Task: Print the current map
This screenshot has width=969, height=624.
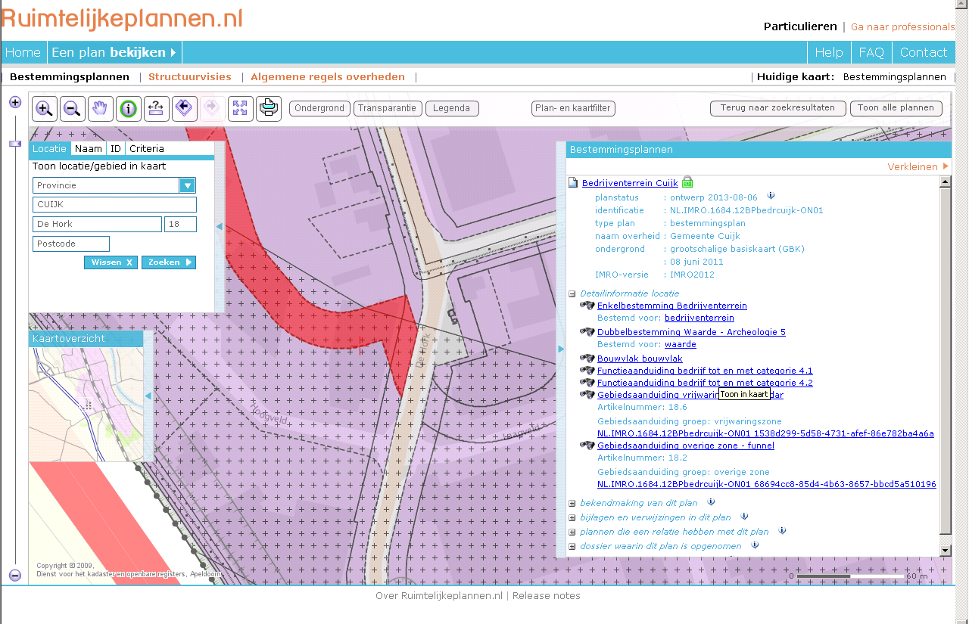Action: point(268,109)
